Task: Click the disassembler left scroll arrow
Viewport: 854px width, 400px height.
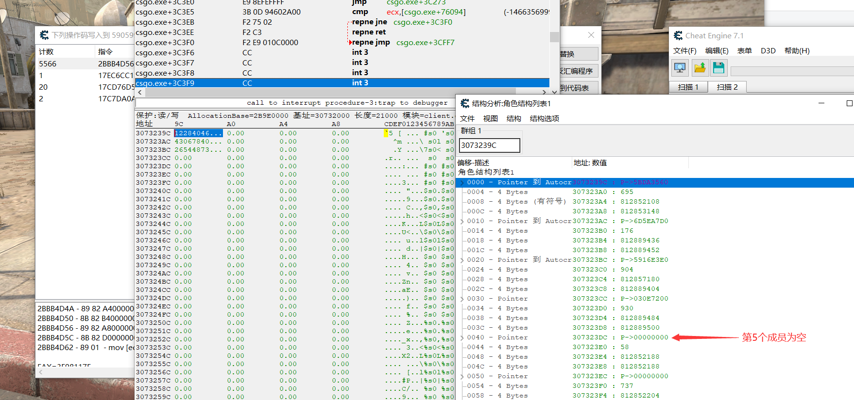Action: coord(140,92)
